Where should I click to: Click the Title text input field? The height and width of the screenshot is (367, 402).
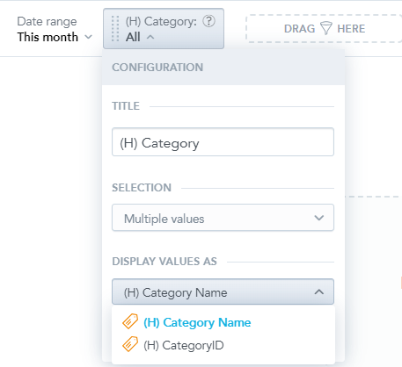point(223,142)
